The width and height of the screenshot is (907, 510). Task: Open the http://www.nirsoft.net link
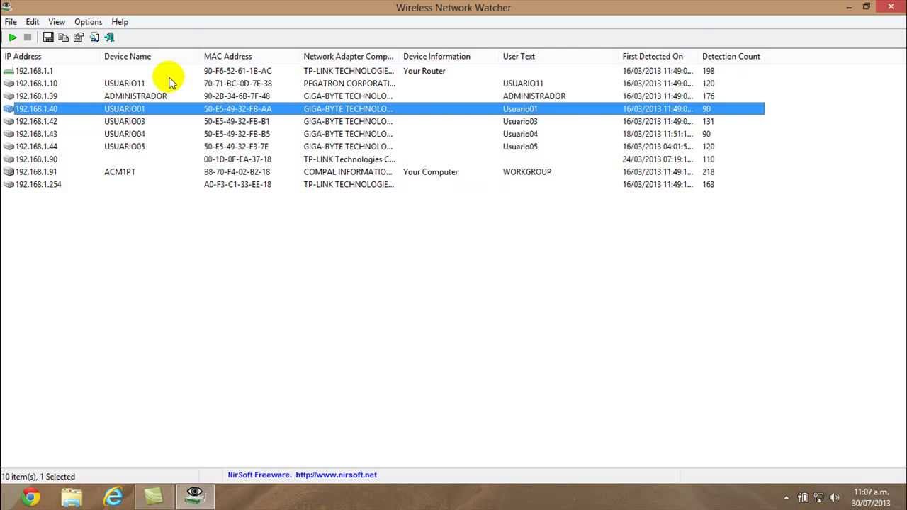336,475
